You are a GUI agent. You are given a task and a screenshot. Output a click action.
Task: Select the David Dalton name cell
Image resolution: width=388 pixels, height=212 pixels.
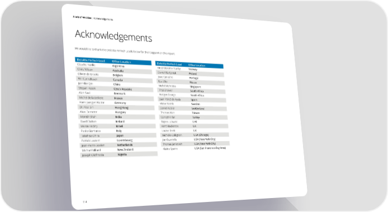click(88, 122)
